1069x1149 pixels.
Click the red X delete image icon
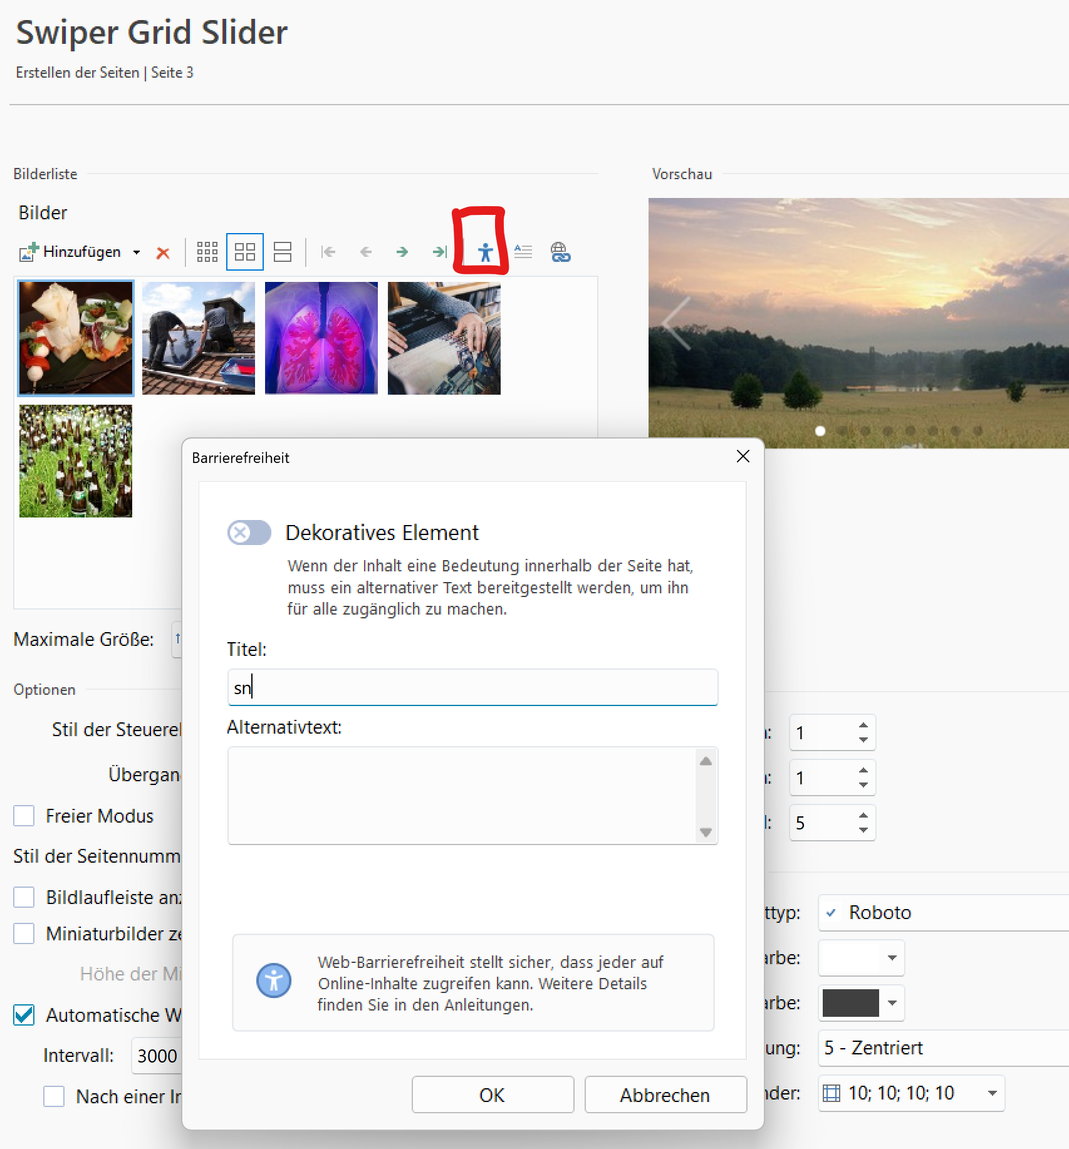[x=163, y=252]
